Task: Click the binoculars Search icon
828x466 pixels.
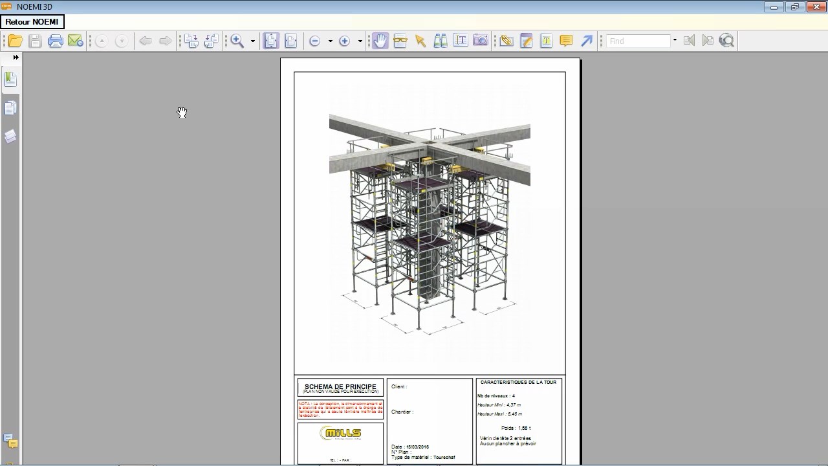Action: [x=441, y=41]
